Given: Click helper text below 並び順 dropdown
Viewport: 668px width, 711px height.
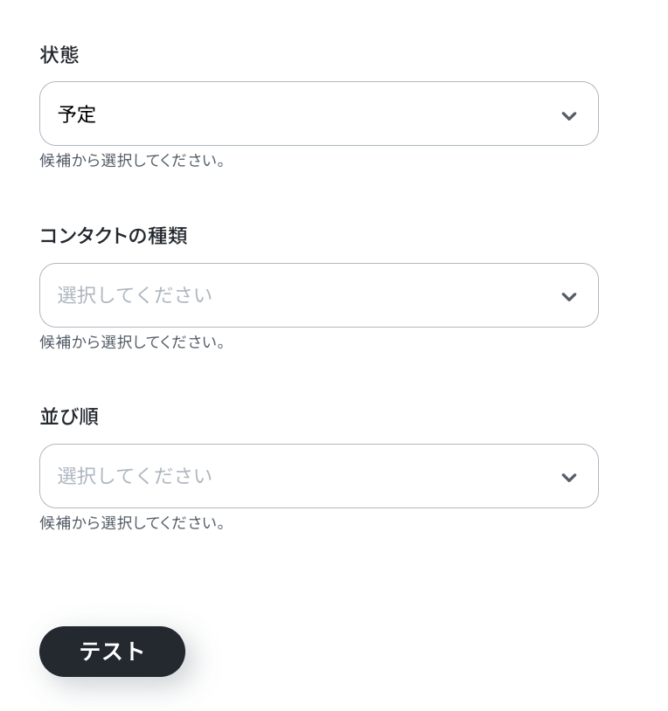Looking at the screenshot, I should 133,522.
